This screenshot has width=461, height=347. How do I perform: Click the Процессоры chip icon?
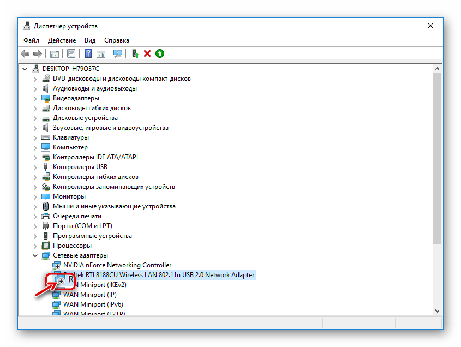click(x=46, y=246)
